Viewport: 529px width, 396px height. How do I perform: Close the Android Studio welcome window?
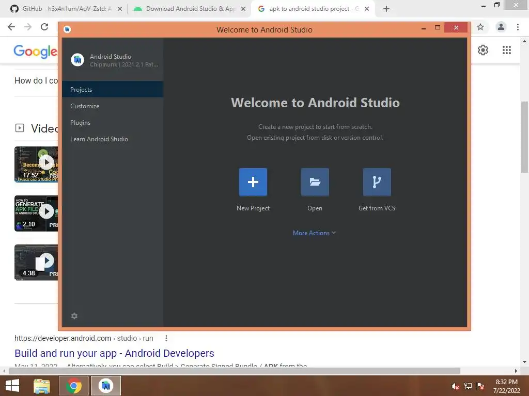coord(456,28)
